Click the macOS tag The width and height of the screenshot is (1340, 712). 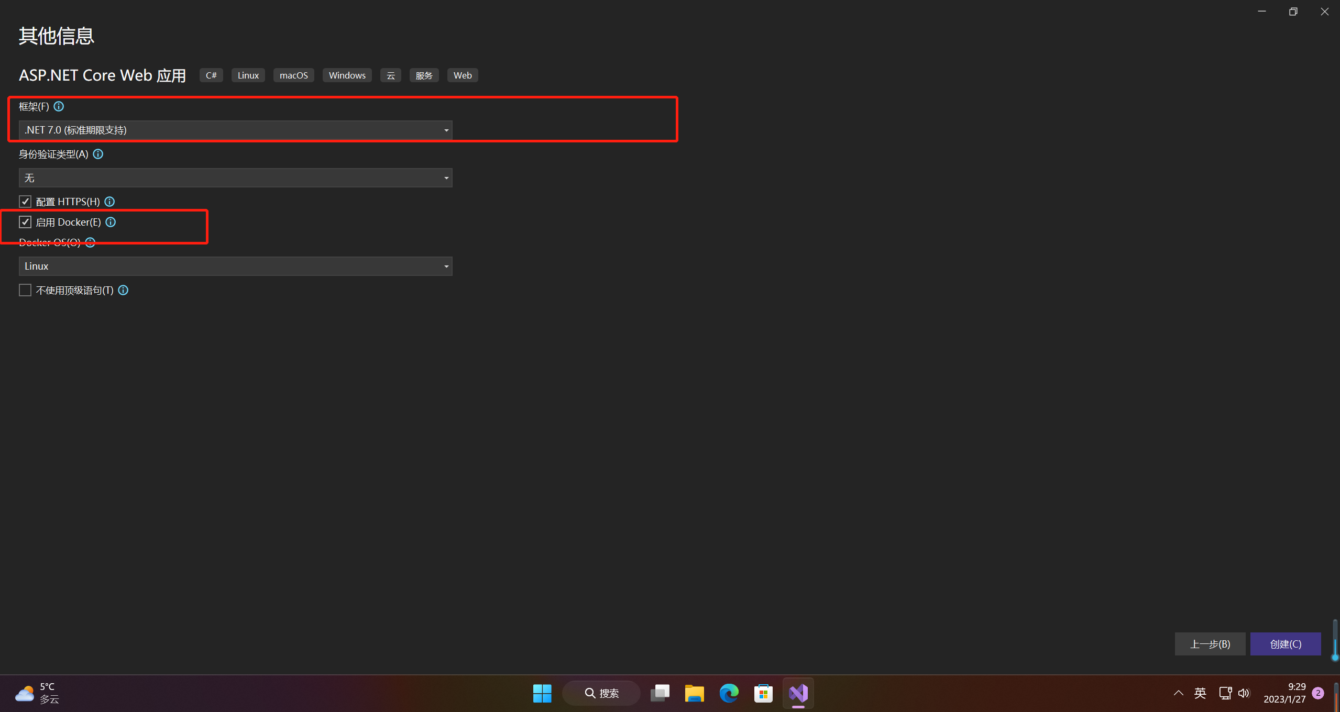(294, 75)
